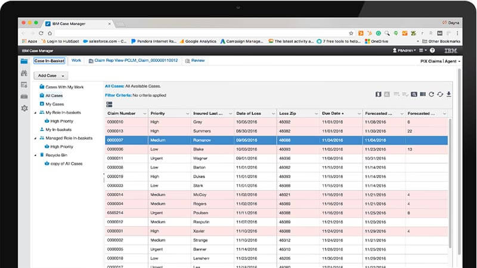Click the first orange extension icon after star
This screenshot has height=268, width=477.
(x=361, y=33)
